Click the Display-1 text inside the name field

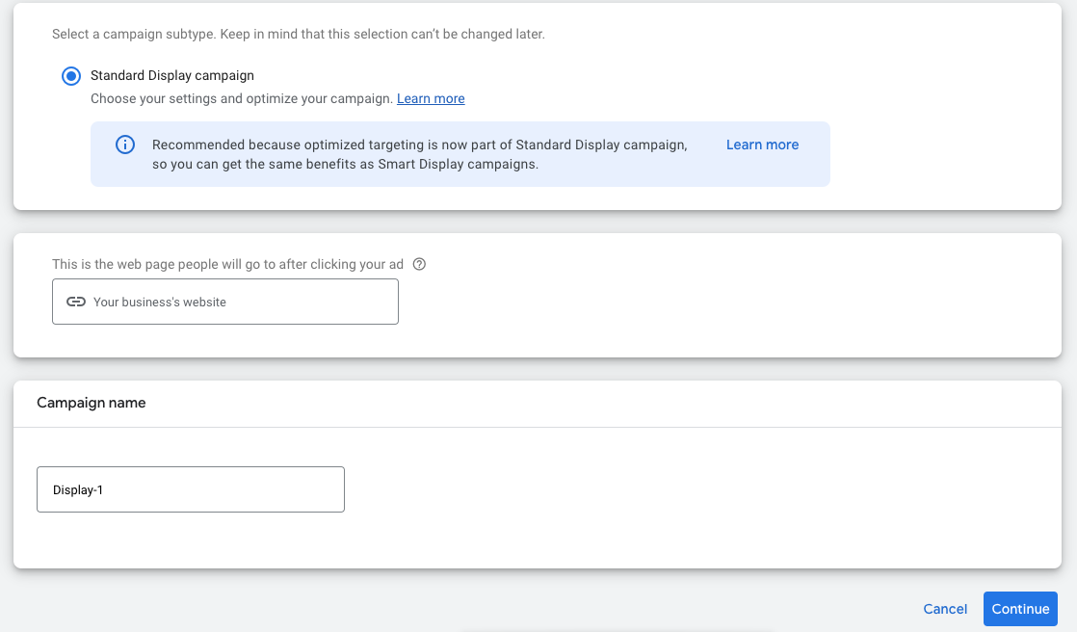point(78,489)
